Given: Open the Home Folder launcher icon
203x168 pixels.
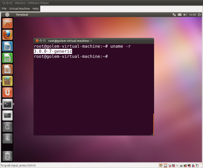Looking at the screenshot, I should pyautogui.click(x=7, y=23).
